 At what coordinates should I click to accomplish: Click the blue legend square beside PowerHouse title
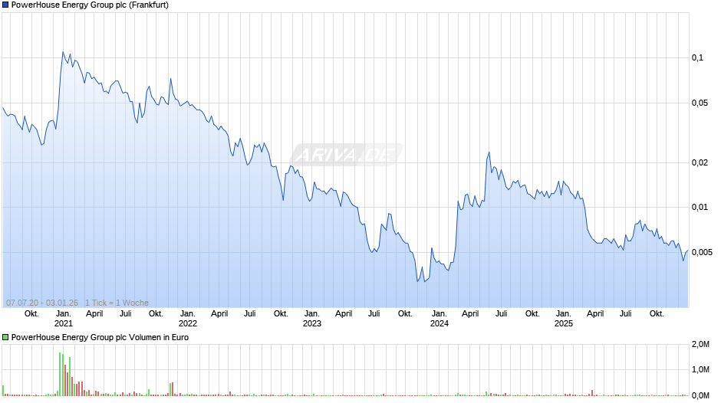click(x=5, y=5)
